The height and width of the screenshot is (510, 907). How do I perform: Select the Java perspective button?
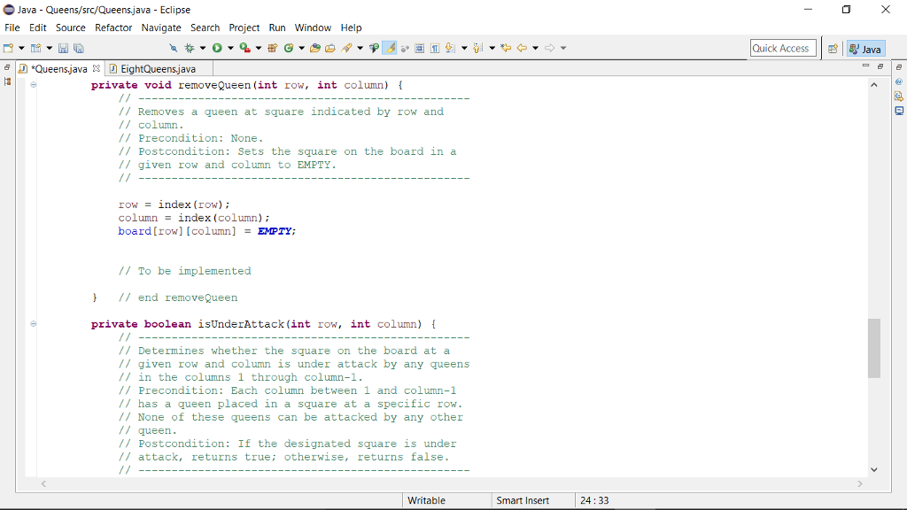[x=865, y=49]
